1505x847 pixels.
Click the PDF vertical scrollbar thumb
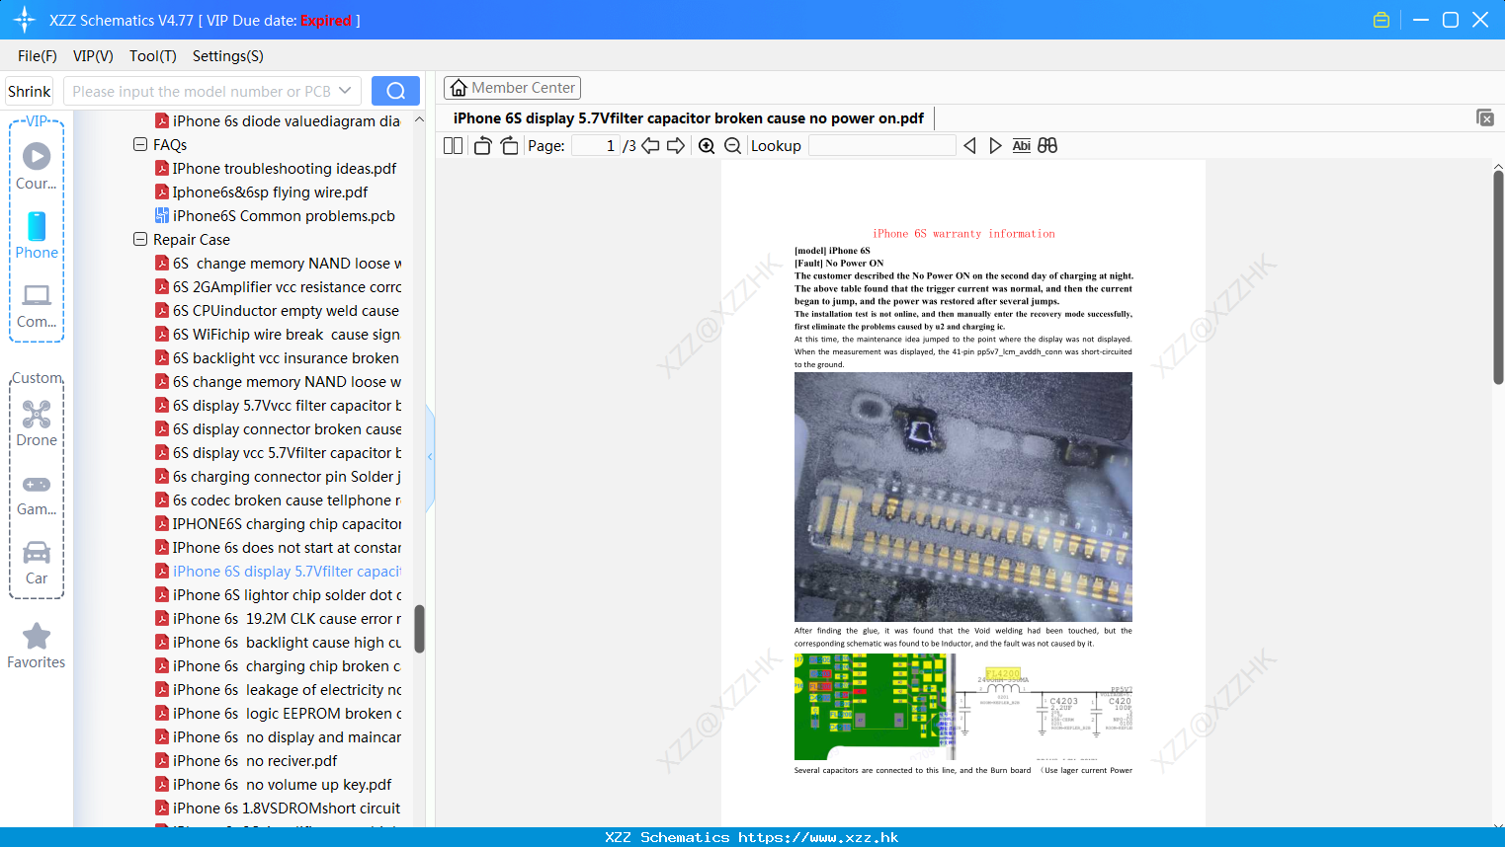tap(1498, 276)
